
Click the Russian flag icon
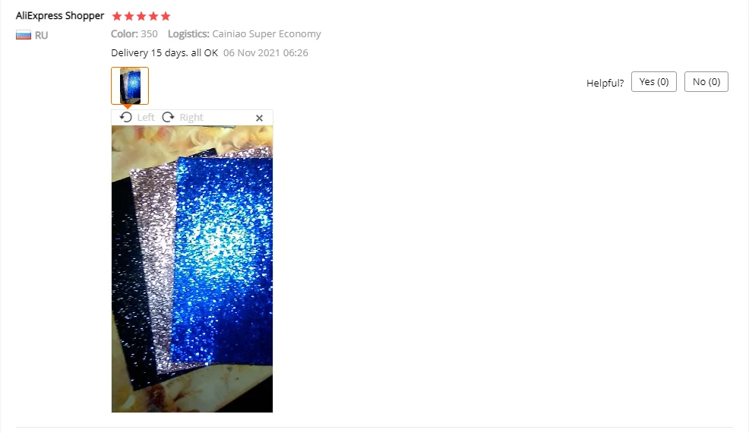pyautogui.click(x=24, y=35)
